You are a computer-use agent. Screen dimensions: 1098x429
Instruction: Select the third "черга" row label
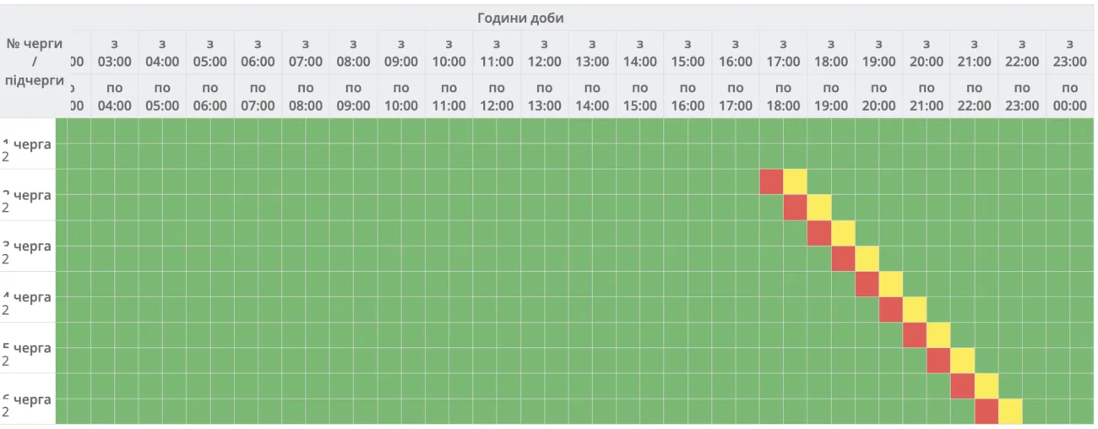31,246
